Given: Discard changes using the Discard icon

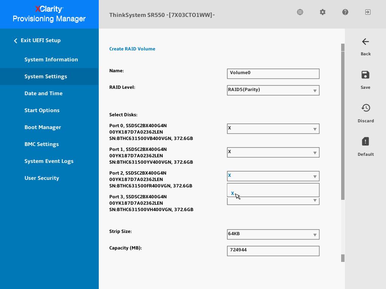Looking at the screenshot, I should [366, 108].
